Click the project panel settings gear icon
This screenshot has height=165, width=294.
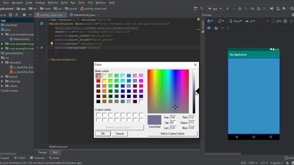24,15
